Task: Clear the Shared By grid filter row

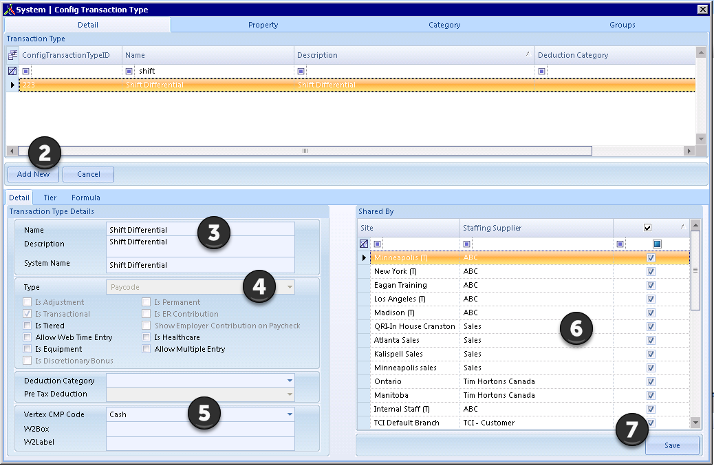Action: [x=364, y=244]
